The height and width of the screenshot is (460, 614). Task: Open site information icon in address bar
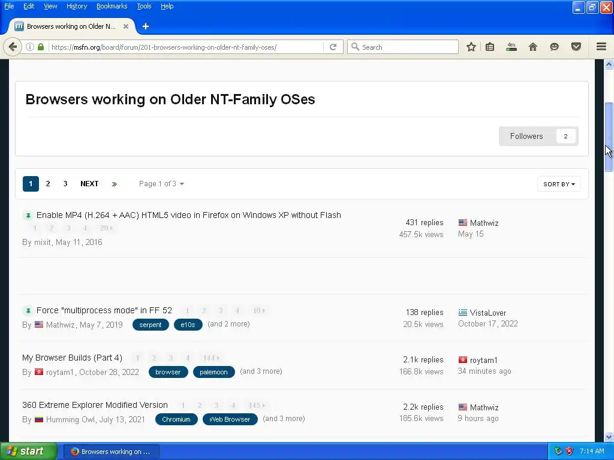pos(30,47)
